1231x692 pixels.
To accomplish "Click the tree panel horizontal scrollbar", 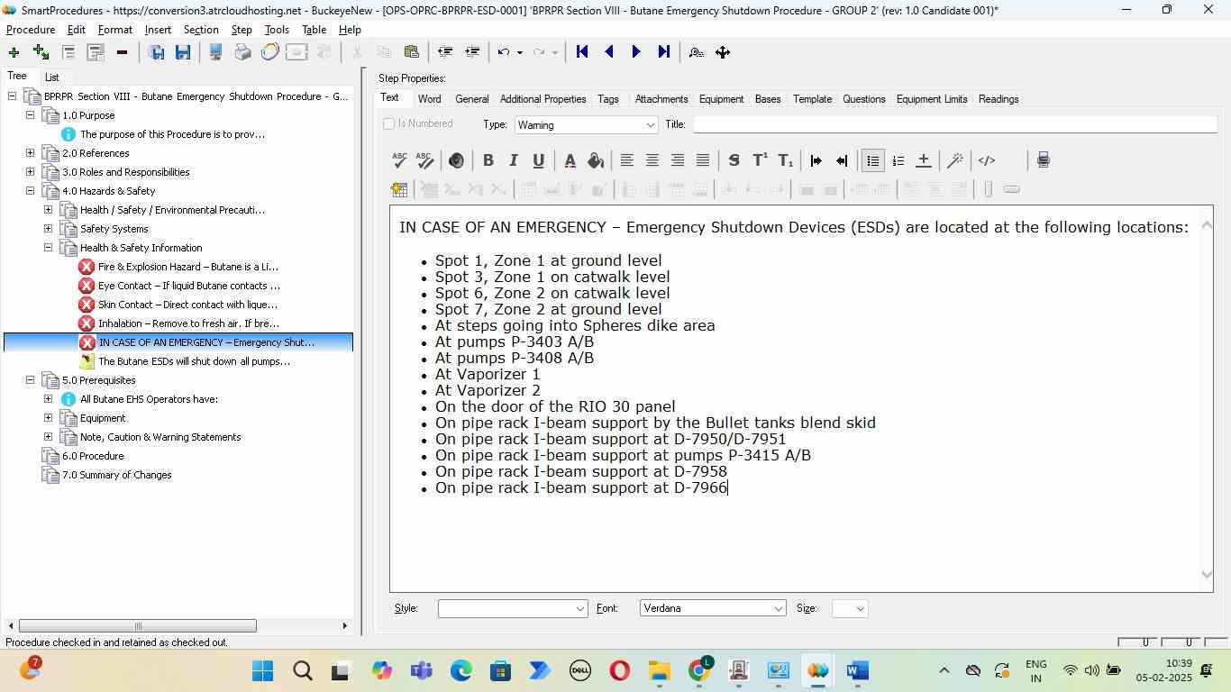I will (x=137, y=625).
